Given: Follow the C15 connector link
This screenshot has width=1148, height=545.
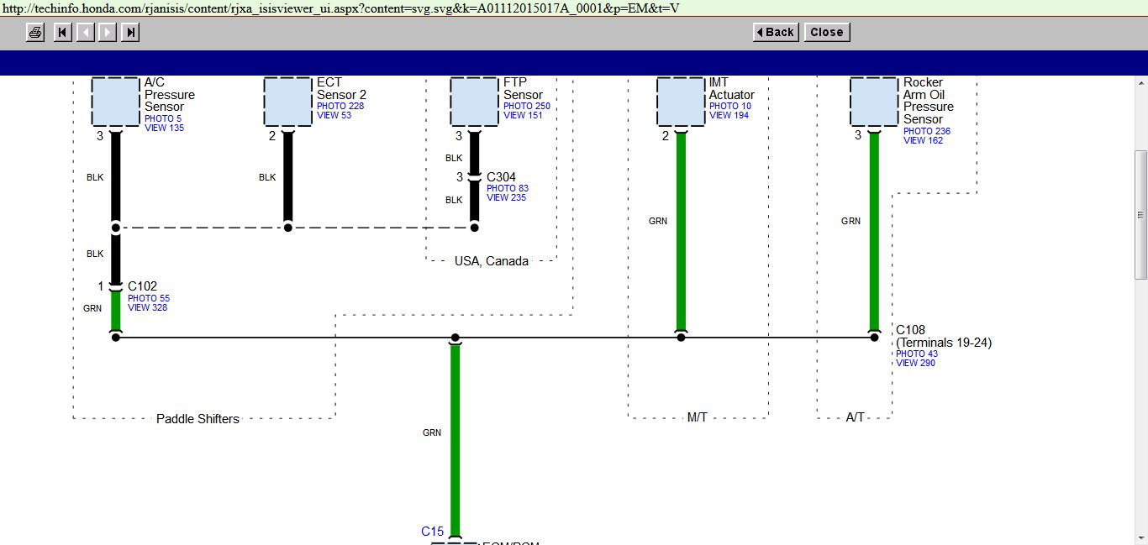Looking at the screenshot, I should click(432, 532).
